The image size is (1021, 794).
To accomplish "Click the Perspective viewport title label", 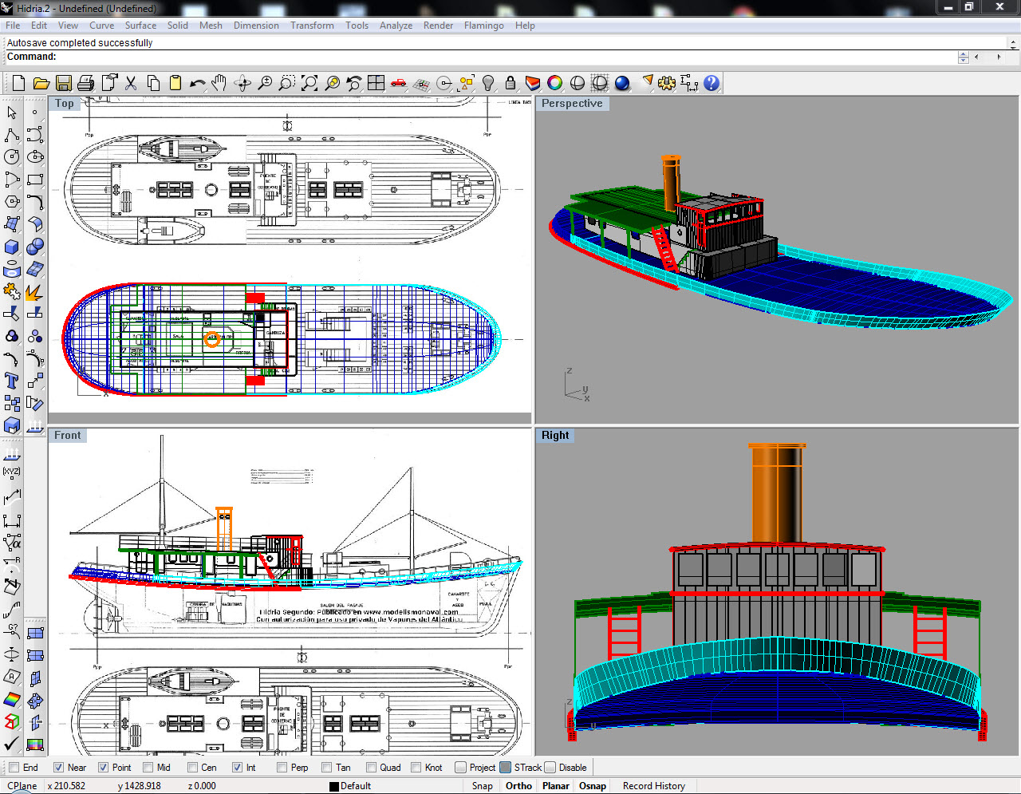I will tap(572, 103).
